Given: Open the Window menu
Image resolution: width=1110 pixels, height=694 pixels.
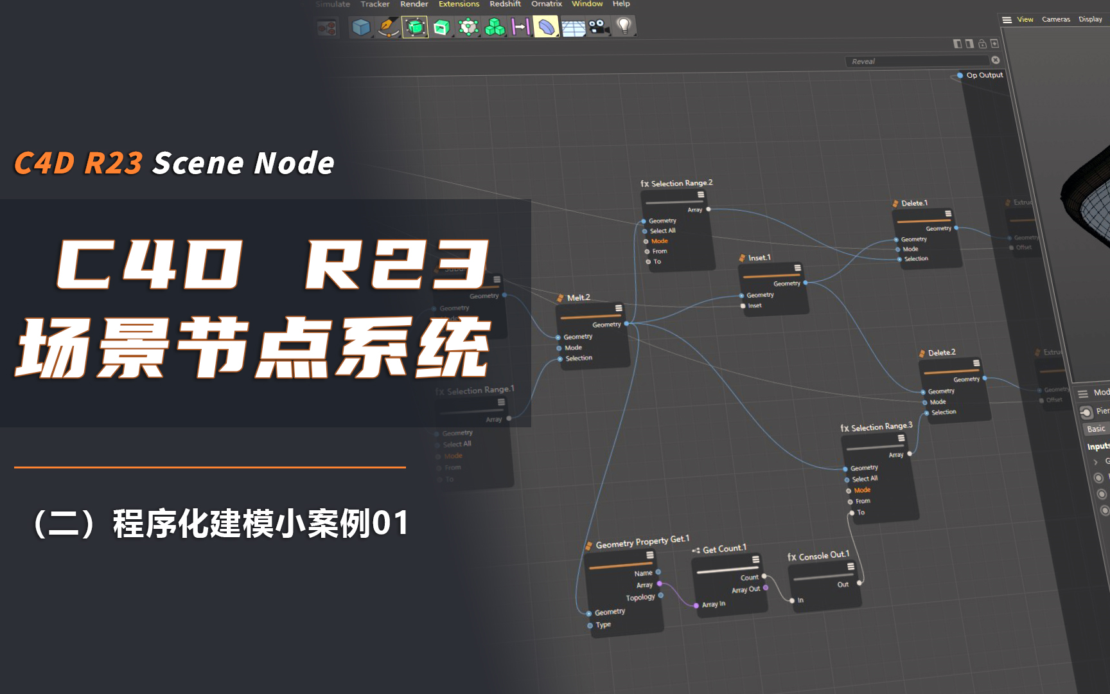Looking at the screenshot, I should (587, 4).
